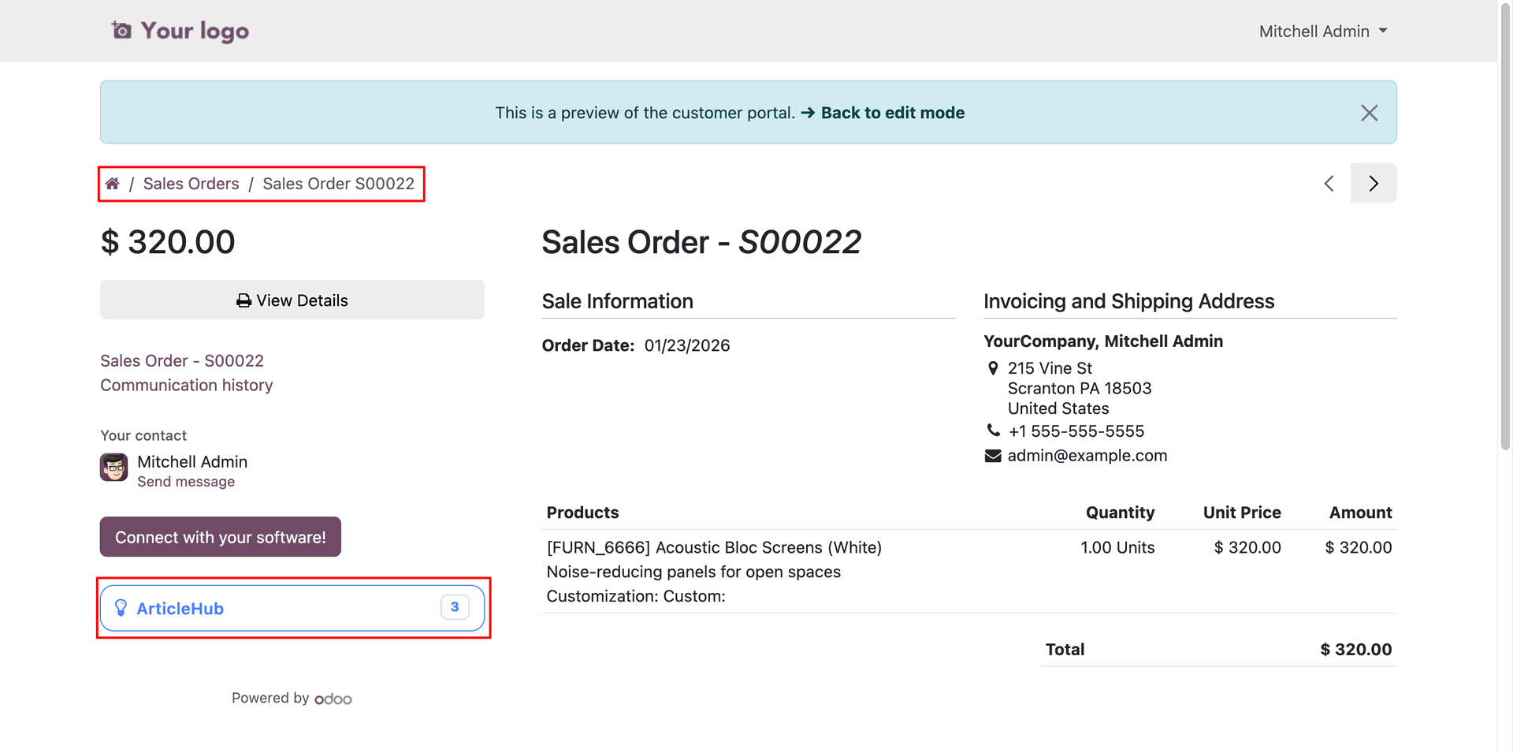The height and width of the screenshot is (753, 1513).
Task: Click the View Details button
Action: click(292, 300)
